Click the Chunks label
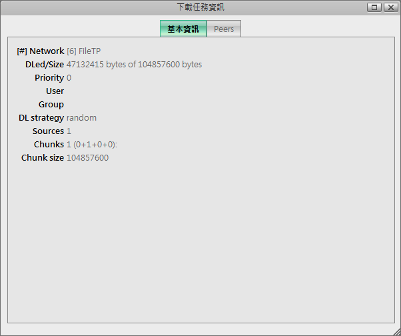The height and width of the screenshot is (336, 401). [x=49, y=145]
